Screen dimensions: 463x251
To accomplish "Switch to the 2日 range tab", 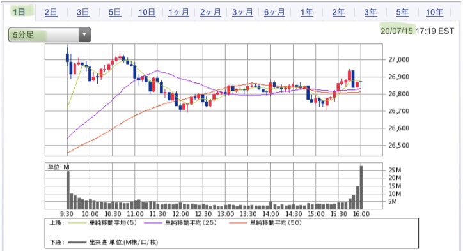I will 51,12.
